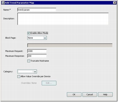Check Allow Value Override per Device
Screen dimensions: 118x102
tap(19, 77)
